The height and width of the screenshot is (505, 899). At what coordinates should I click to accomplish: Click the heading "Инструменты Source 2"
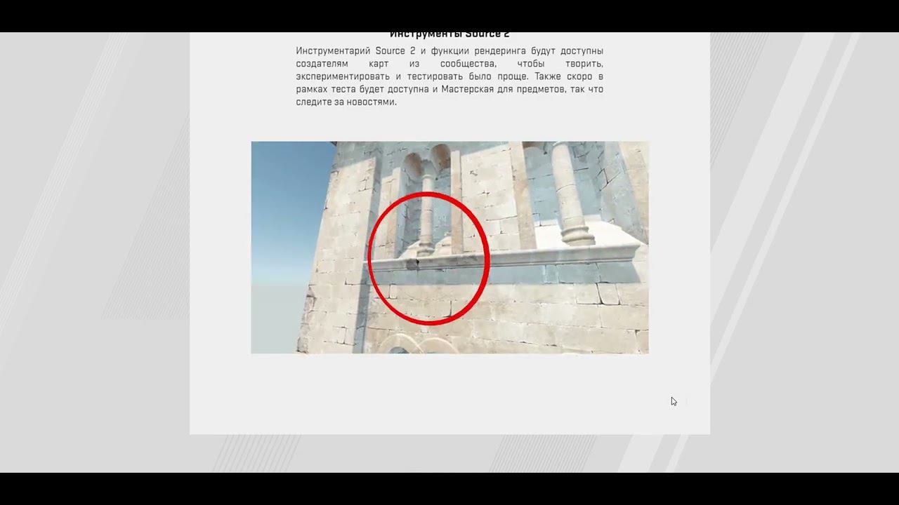(449, 34)
